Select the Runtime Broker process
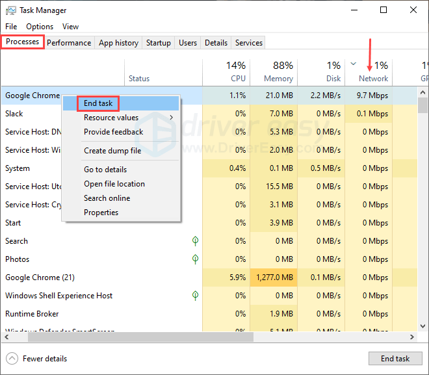 click(209, 314)
